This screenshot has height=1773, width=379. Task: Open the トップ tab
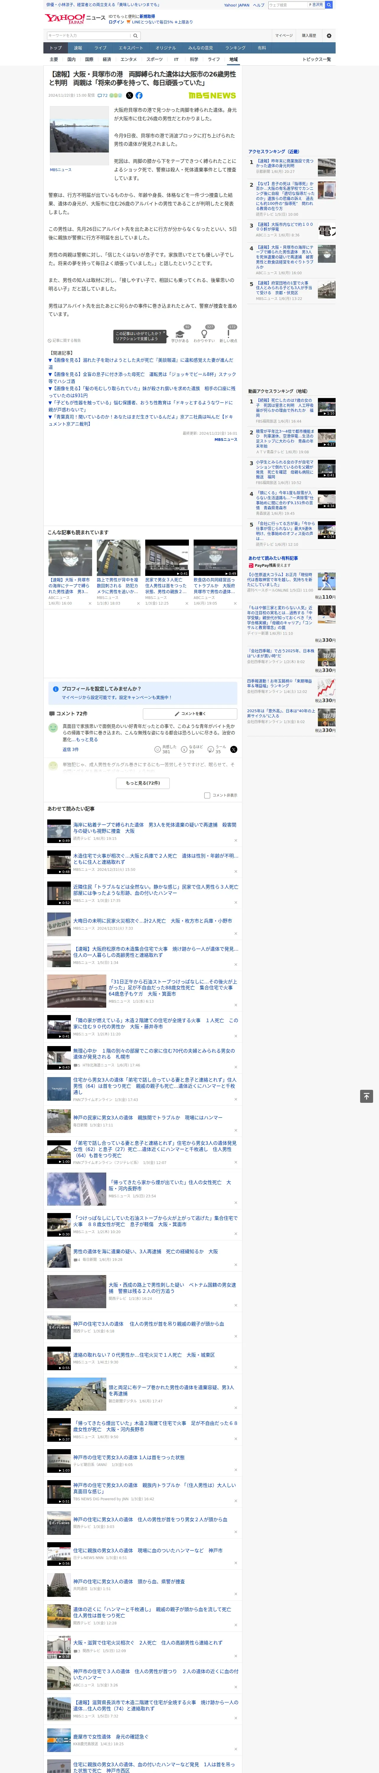(x=56, y=48)
